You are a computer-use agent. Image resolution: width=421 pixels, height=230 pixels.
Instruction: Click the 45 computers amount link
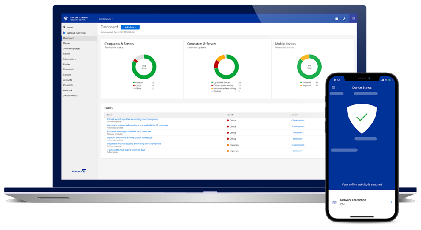[298, 145]
